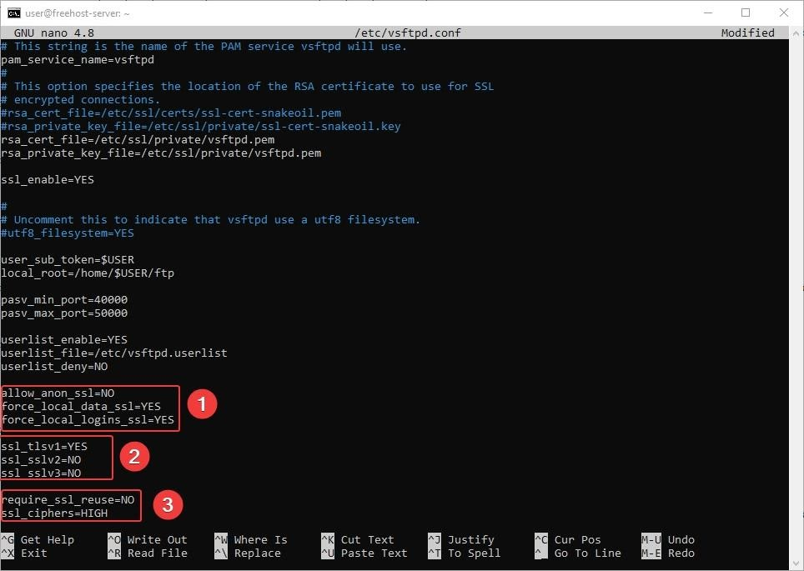Click the Get Help shortcut label
Screen dimensions: 804x571
click(x=47, y=539)
